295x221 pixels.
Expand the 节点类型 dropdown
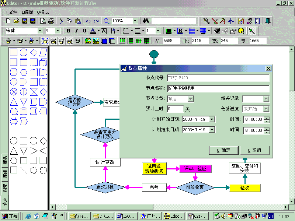tap(191, 99)
